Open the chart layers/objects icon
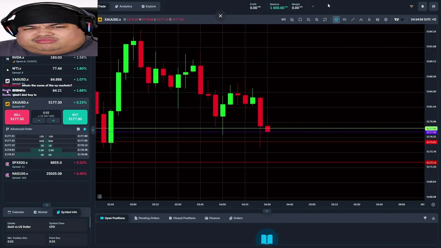 point(378,20)
